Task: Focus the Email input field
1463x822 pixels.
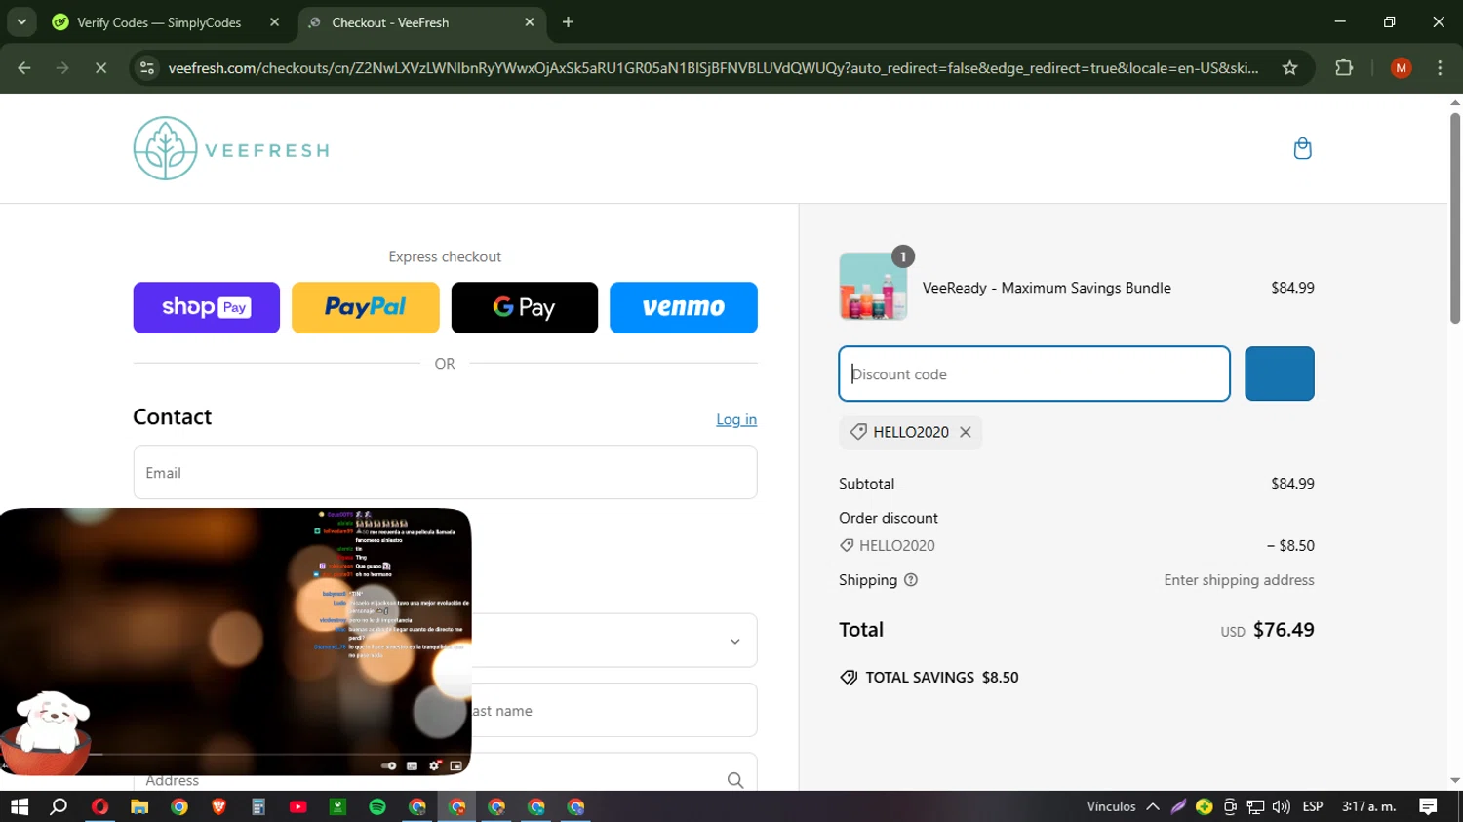Action: pyautogui.click(x=445, y=472)
